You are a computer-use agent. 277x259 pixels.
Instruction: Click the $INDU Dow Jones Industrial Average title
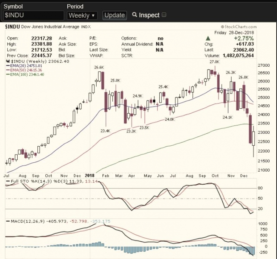point(48,27)
